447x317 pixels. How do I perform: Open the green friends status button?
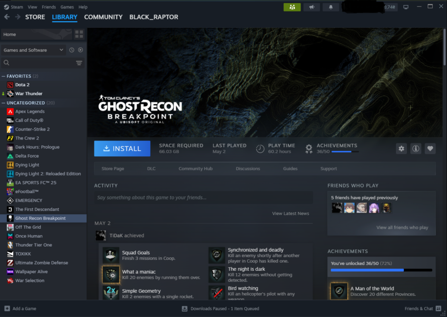(x=292, y=7)
